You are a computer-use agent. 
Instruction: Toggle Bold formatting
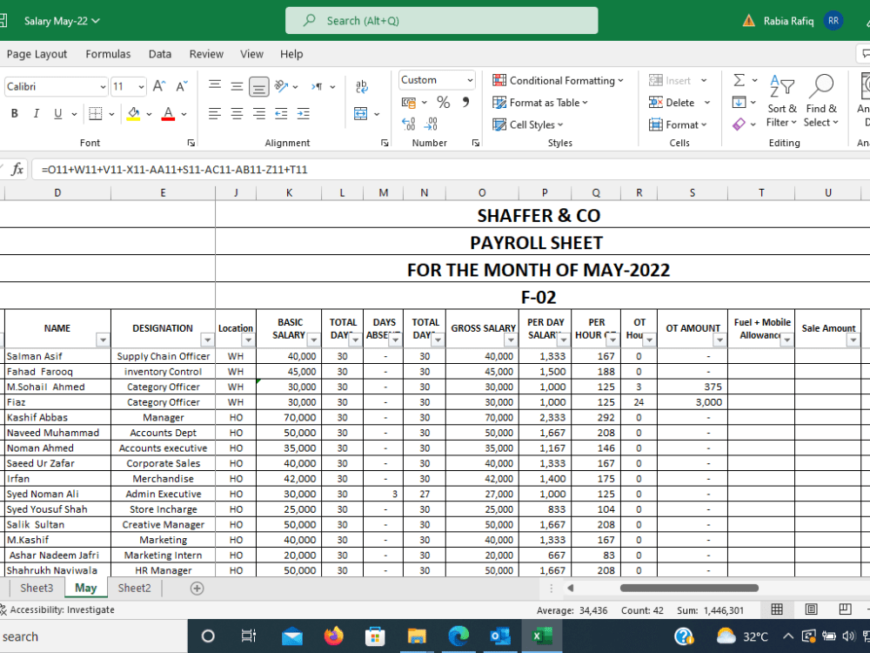pyautogui.click(x=15, y=113)
